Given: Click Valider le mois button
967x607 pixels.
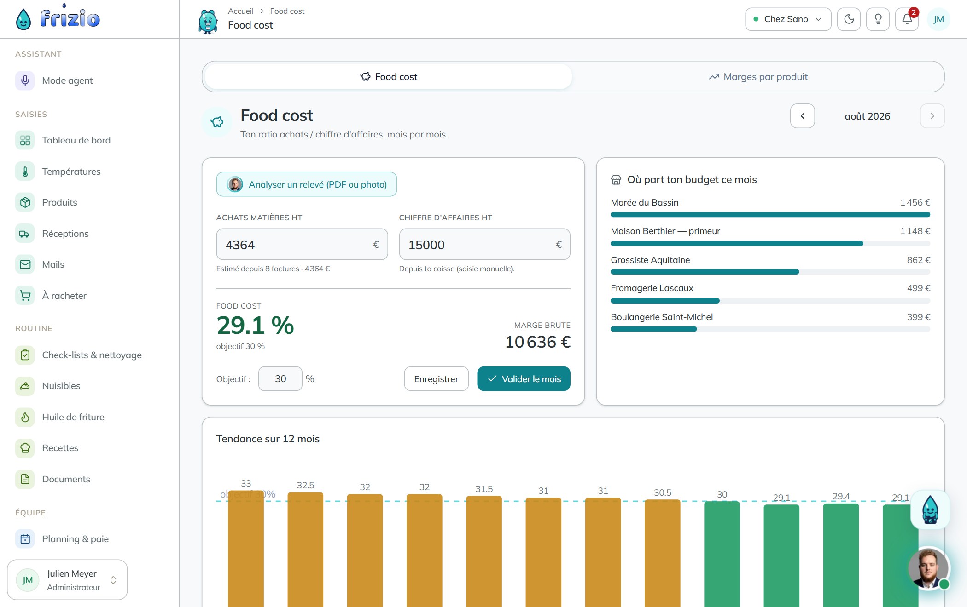Looking at the screenshot, I should point(524,379).
